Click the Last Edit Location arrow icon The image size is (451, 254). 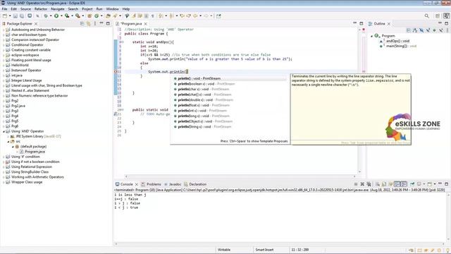click(x=182, y=16)
